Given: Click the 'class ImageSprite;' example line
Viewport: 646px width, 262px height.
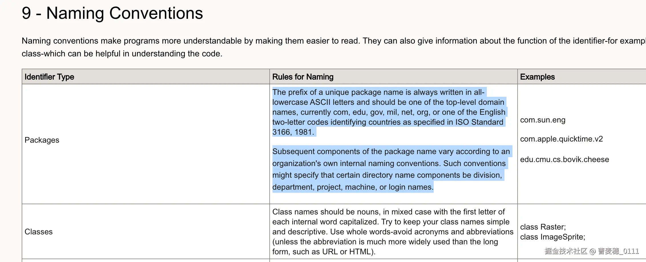Looking at the screenshot, I should [x=553, y=237].
